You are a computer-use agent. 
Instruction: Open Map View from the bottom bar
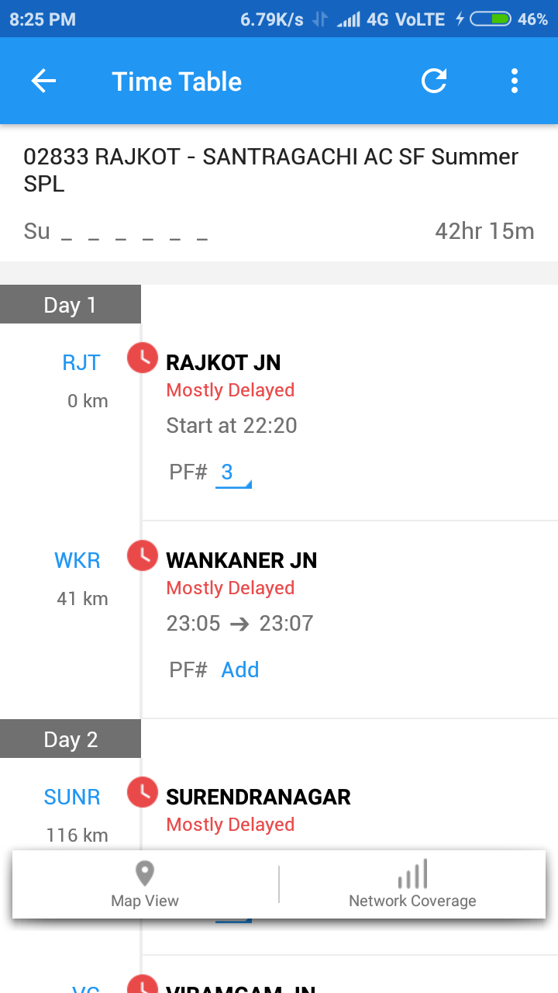pyautogui.click(x=145, y=884)
